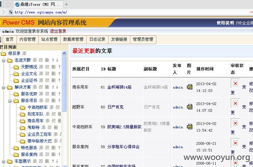The height and width of the screenshot is (167, 253).
Task: Toggle review status X for article 60
Action: pos(235,103)
